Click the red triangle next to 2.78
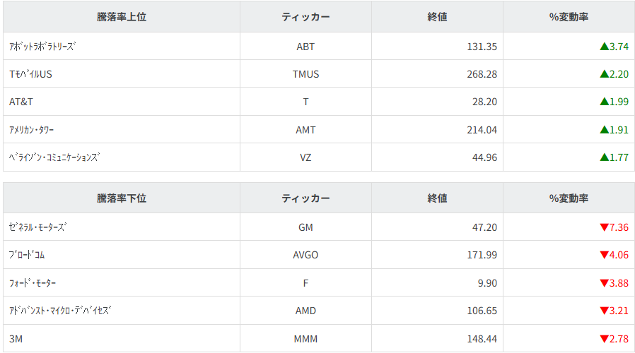This screenshot has width=635, height=353. [x=604, y=339]
